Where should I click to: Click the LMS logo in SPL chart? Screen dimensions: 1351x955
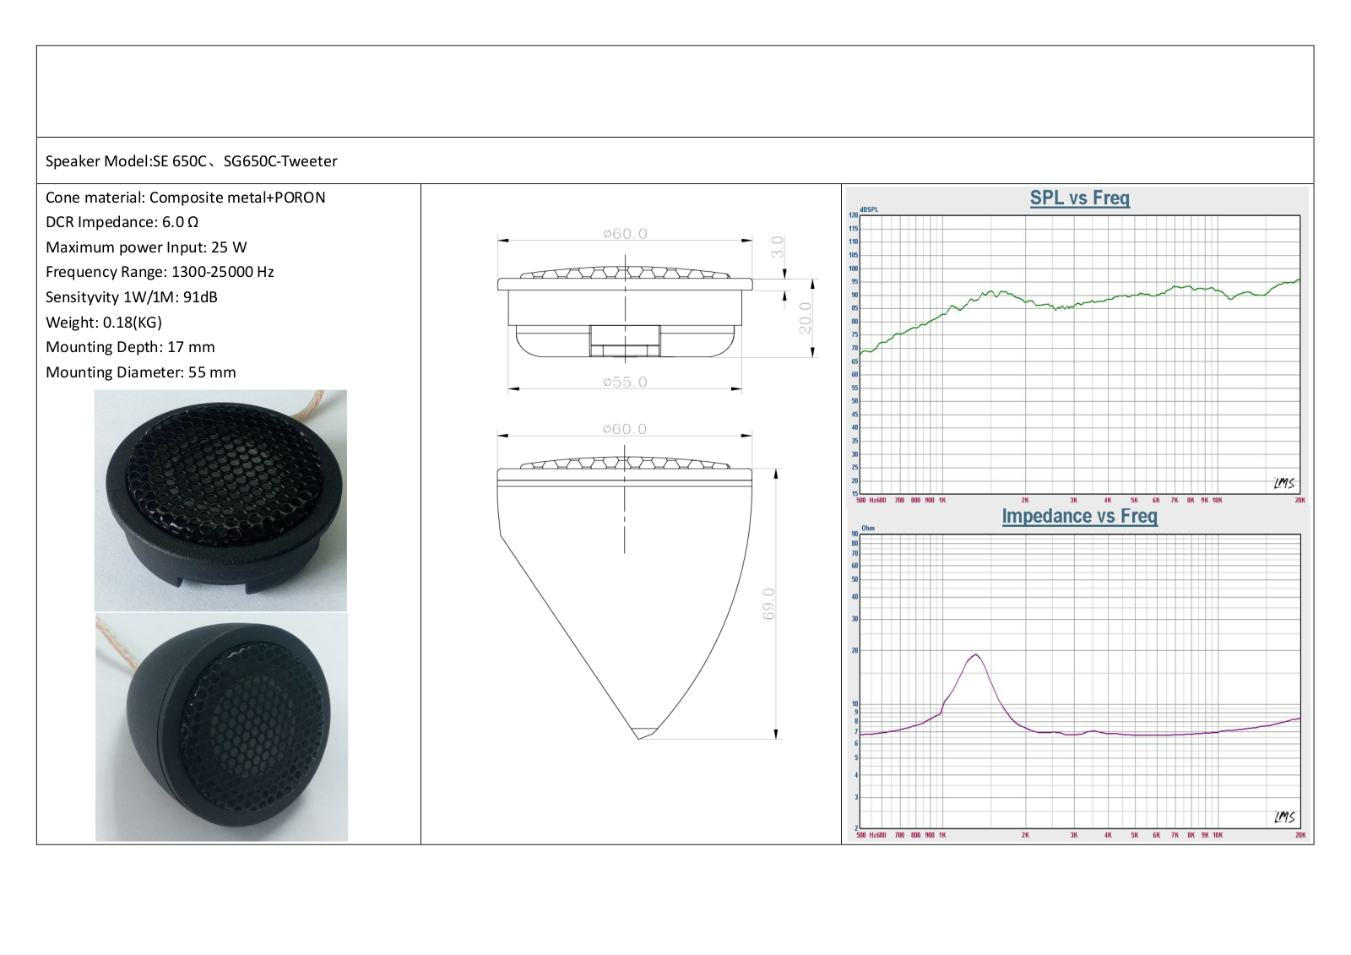1284,483
